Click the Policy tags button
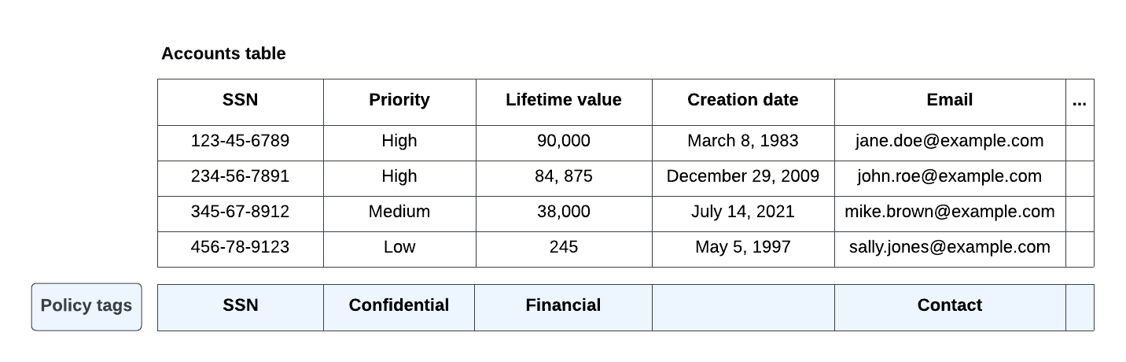 [x=86, y=306]
